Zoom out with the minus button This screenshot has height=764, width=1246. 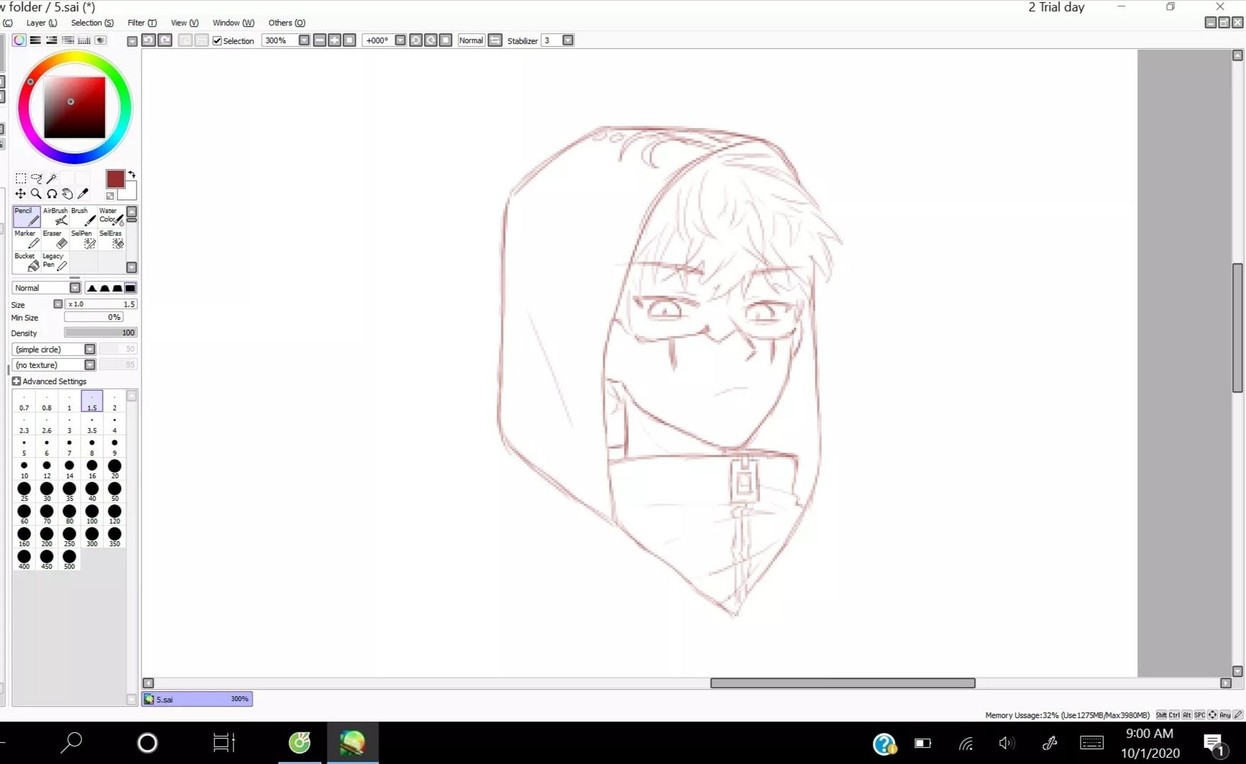(x=320, y=40)
